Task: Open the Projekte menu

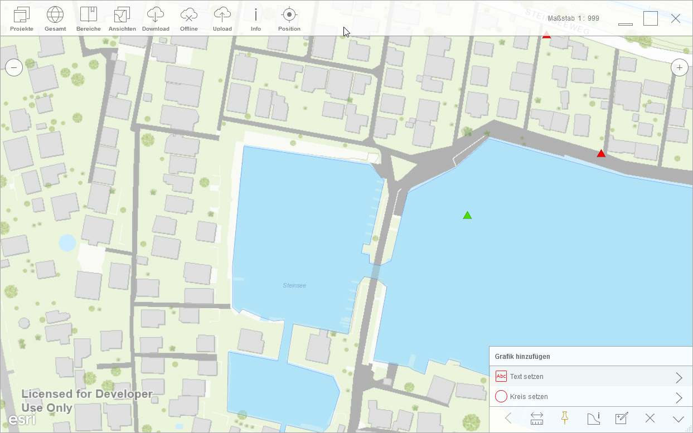Action: click(22, 19)
